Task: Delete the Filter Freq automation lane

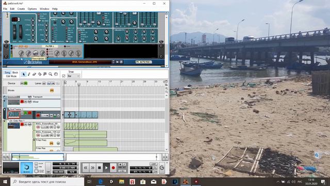Action: pos(58,144)
